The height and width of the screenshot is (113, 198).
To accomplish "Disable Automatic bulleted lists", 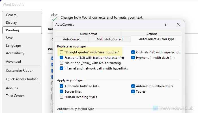I will [62, 86].
